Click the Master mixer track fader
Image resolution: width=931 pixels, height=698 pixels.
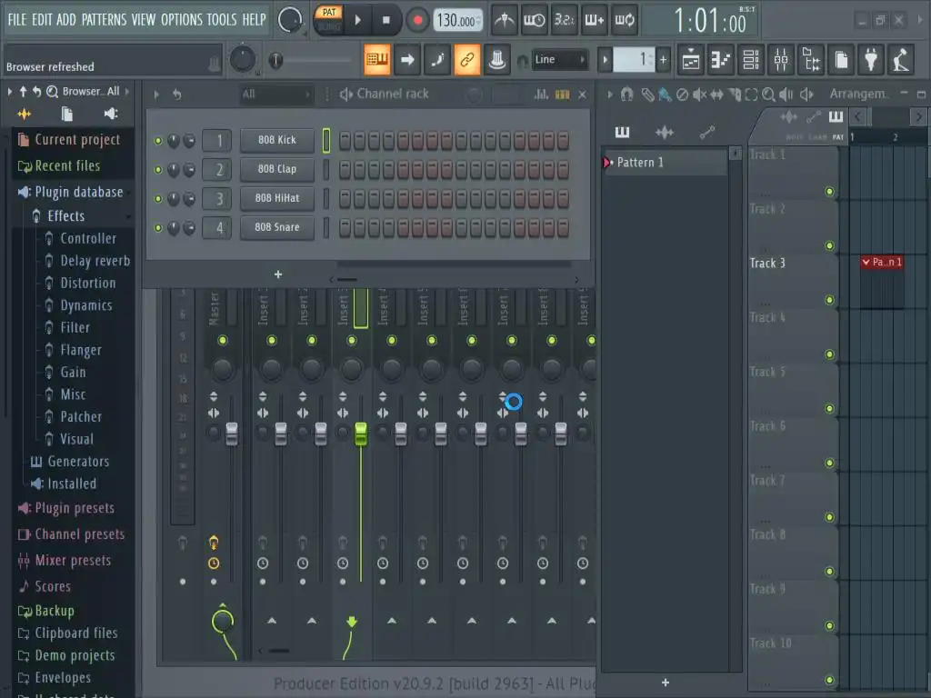click(232, 434)
